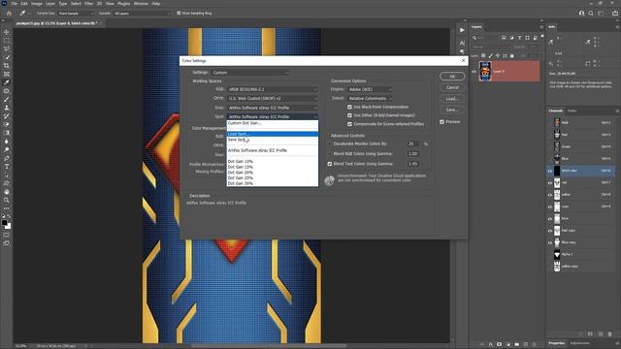This screenshot has height=349, width=621.
Task: Open the RGB working space dropdown
Action: [x=273, y=89]
